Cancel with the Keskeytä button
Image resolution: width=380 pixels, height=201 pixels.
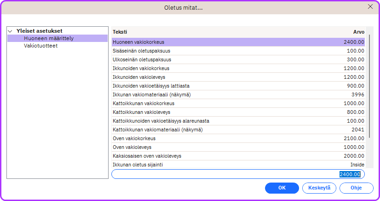(x=319, y=188)
